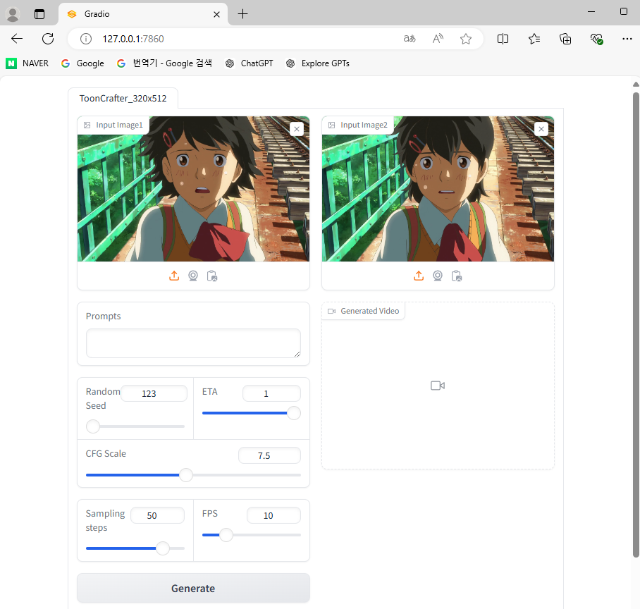Open the browser profile avatar
640x609 pixels.
point(13,14)
